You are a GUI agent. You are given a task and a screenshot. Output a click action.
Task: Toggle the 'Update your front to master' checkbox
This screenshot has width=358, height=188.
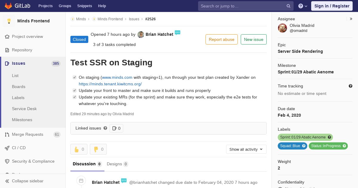tap(75, 90)
